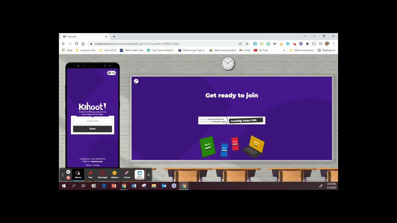Bookmark this page with the star
Viewport: 397px width, 223px height.
coord(247,44)
